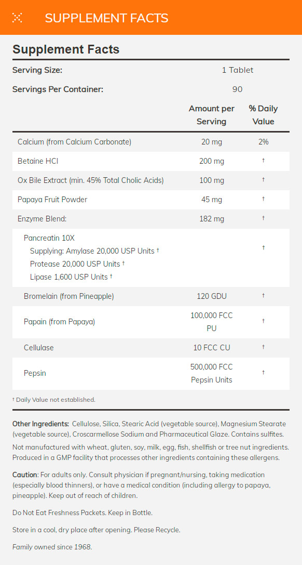Click the orange SUPPLEMENT FACTS header title
The height and width of the screenshot is (565, 302).
[106, 18]
